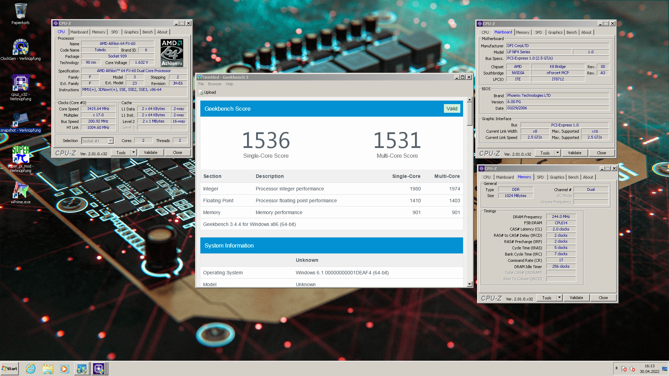Click the 1536 Single-Core Score
The height and width of the screenshot is (376, 669).
click(266, 140)
